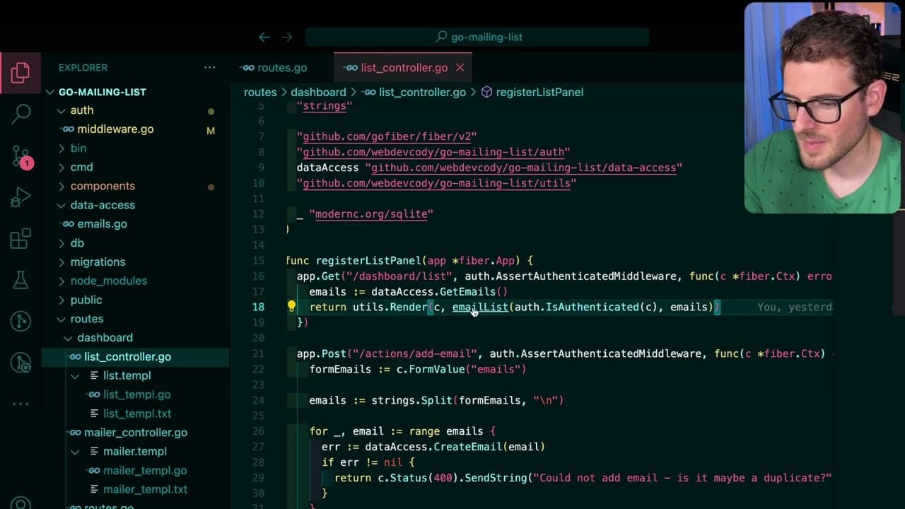Click the lightbulb code action on line 18

pyautogui.click(x=291, y=307)
